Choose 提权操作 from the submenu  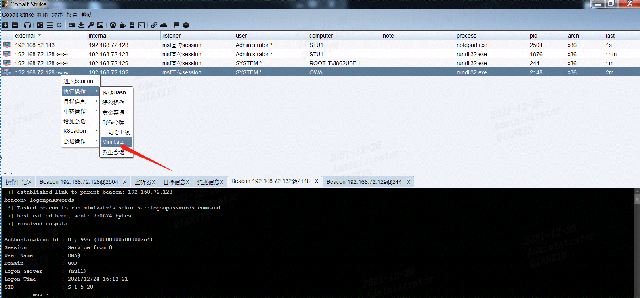coord(116,102)
